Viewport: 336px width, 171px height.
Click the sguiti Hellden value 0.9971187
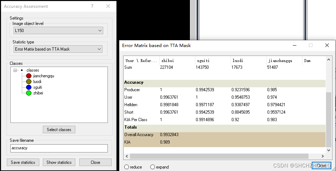click(205, 105)
